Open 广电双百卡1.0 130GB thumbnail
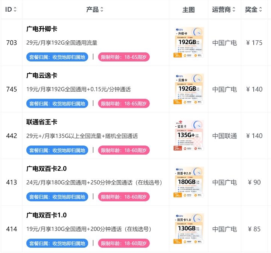Viewport: 271px width, 253px height. [x=189, y=228]
